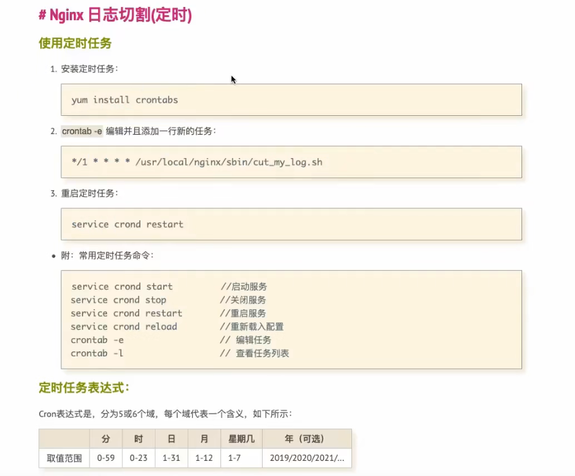The height and width of the screenshot is (476, 575).
Task: Click the table header '星期几'
Action: tap(241, 439)
